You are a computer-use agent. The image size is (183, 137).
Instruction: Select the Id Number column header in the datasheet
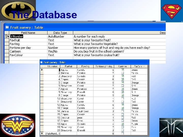coord(52,66)
